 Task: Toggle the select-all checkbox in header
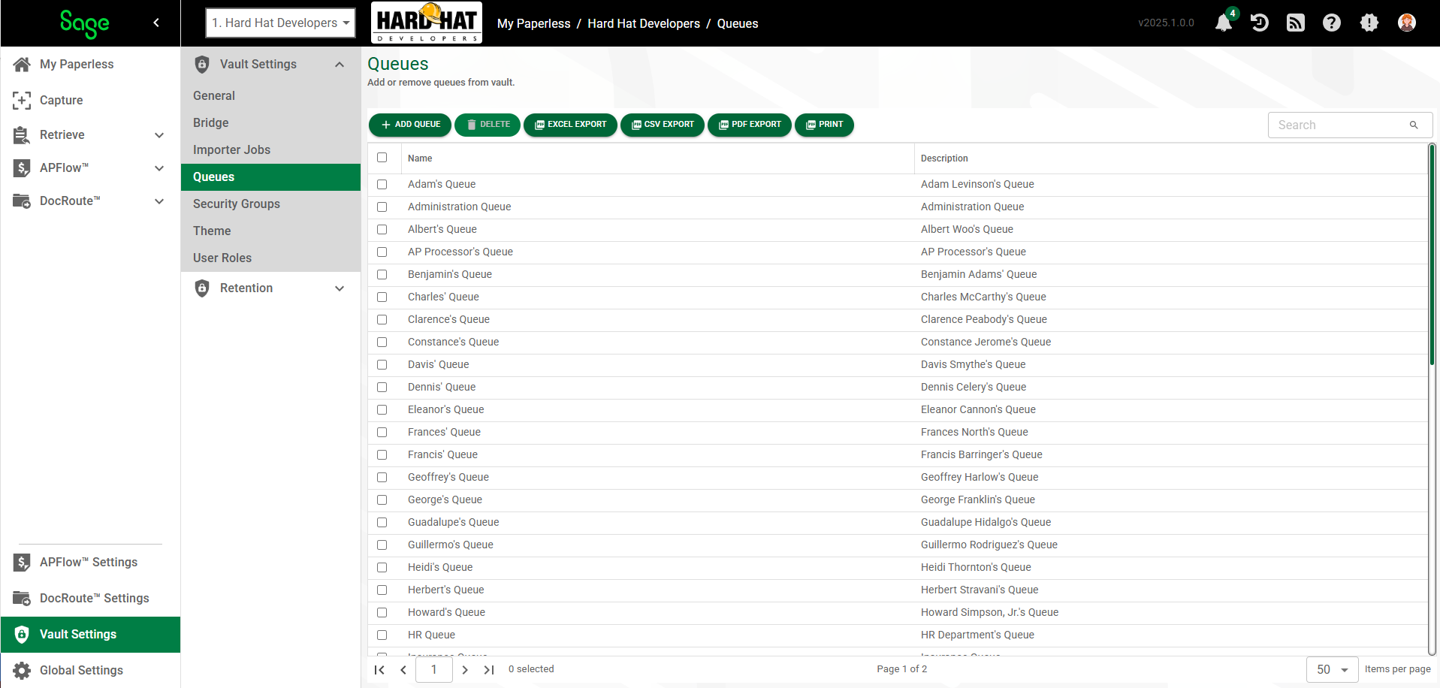point(382,158)
